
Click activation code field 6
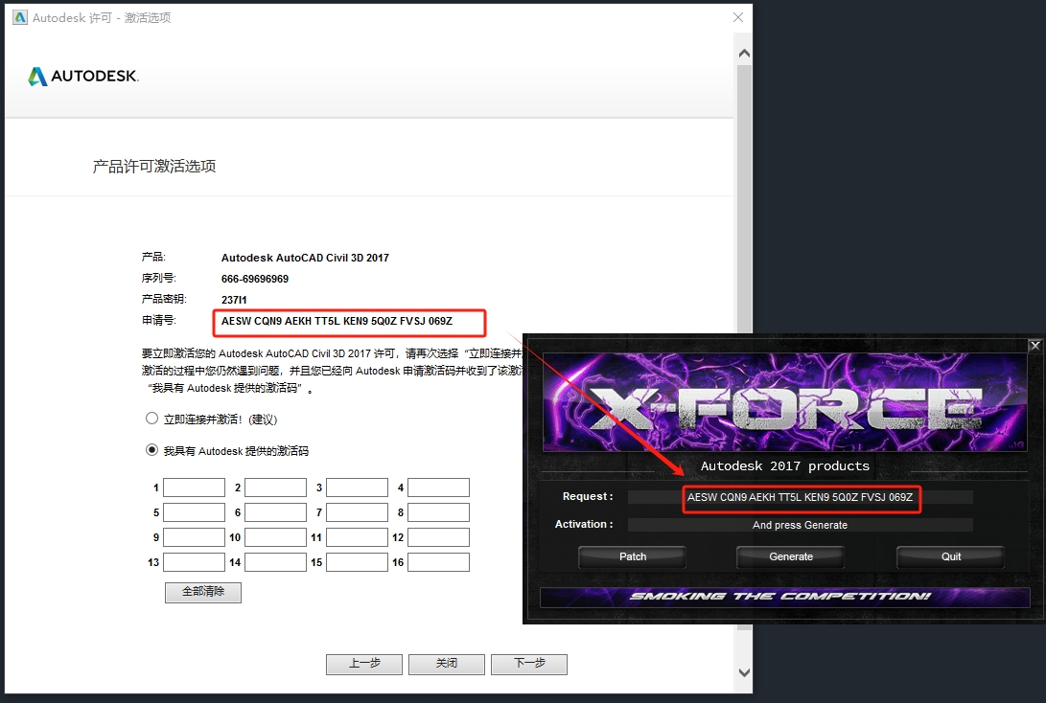275,512
